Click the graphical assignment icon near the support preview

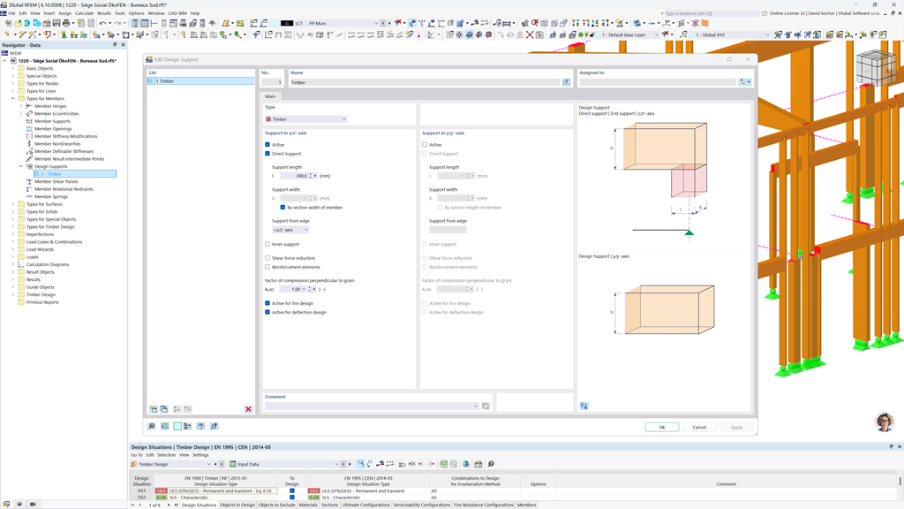click(x=584, y=406)
